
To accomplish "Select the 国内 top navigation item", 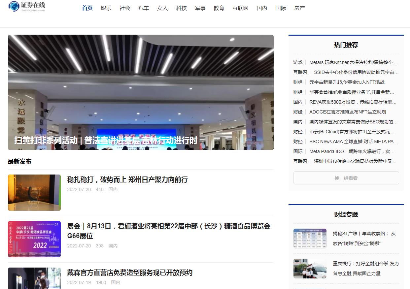I will 262,8.
